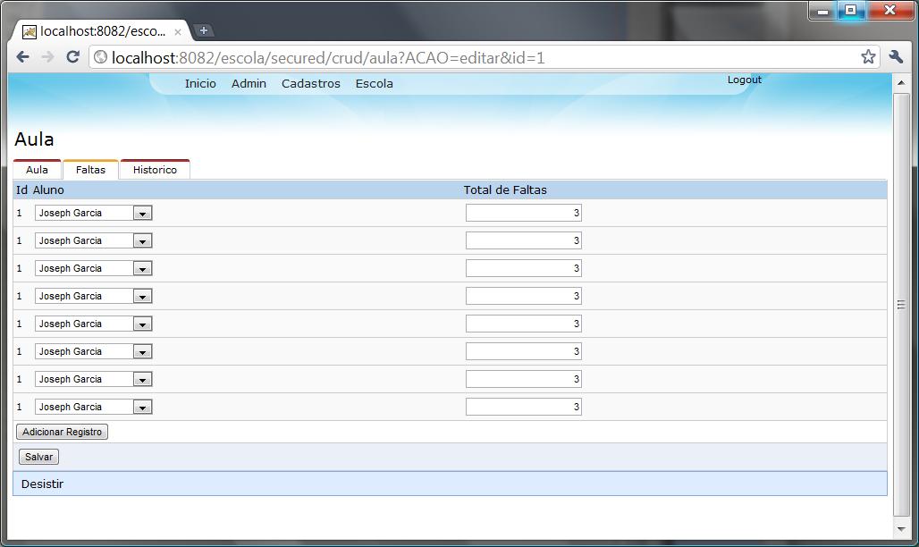Image resolution: width=919 pixels, height=547 pixels.
Task: Click the globe site info icon
Action: point(101,57)
